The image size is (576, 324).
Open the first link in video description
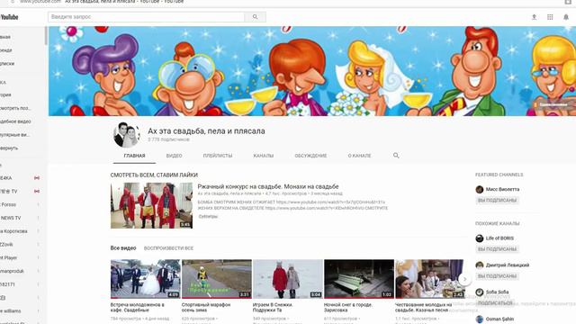[330, 202]
